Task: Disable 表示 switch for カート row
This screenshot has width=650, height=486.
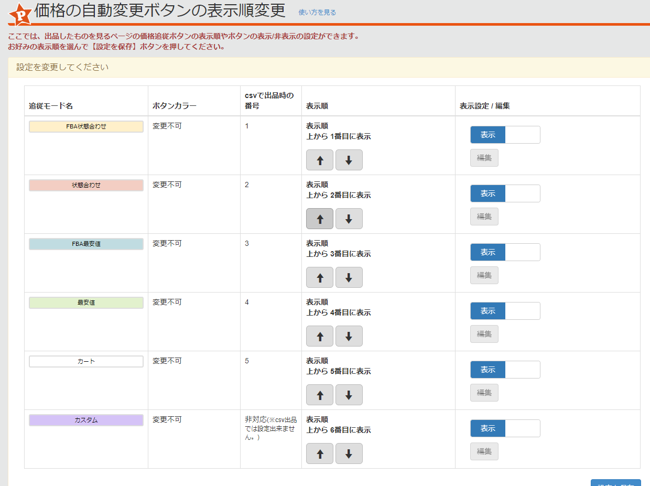Action: click(x=505, y=370)
